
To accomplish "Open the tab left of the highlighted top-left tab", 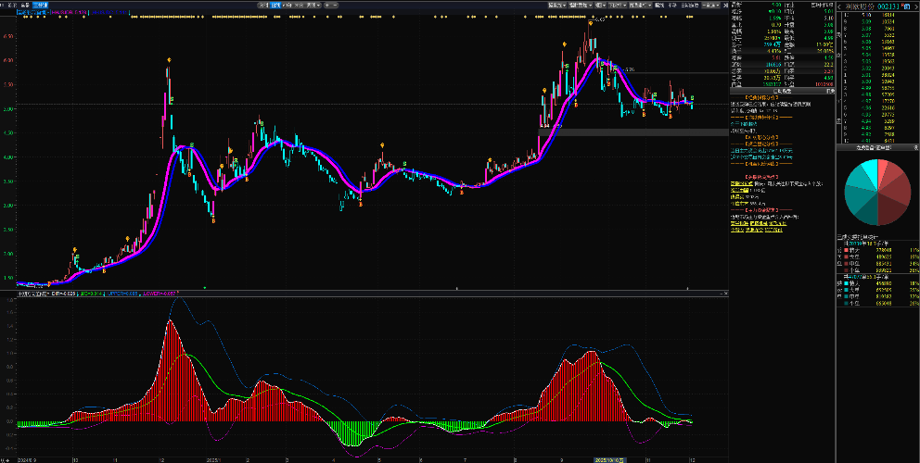I will 24,5.
